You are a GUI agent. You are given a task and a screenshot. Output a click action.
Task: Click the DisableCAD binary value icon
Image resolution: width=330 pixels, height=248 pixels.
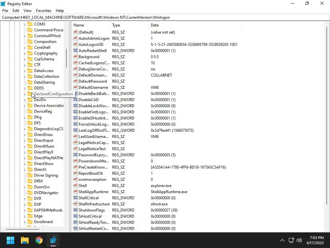click(x=75, y=99)
